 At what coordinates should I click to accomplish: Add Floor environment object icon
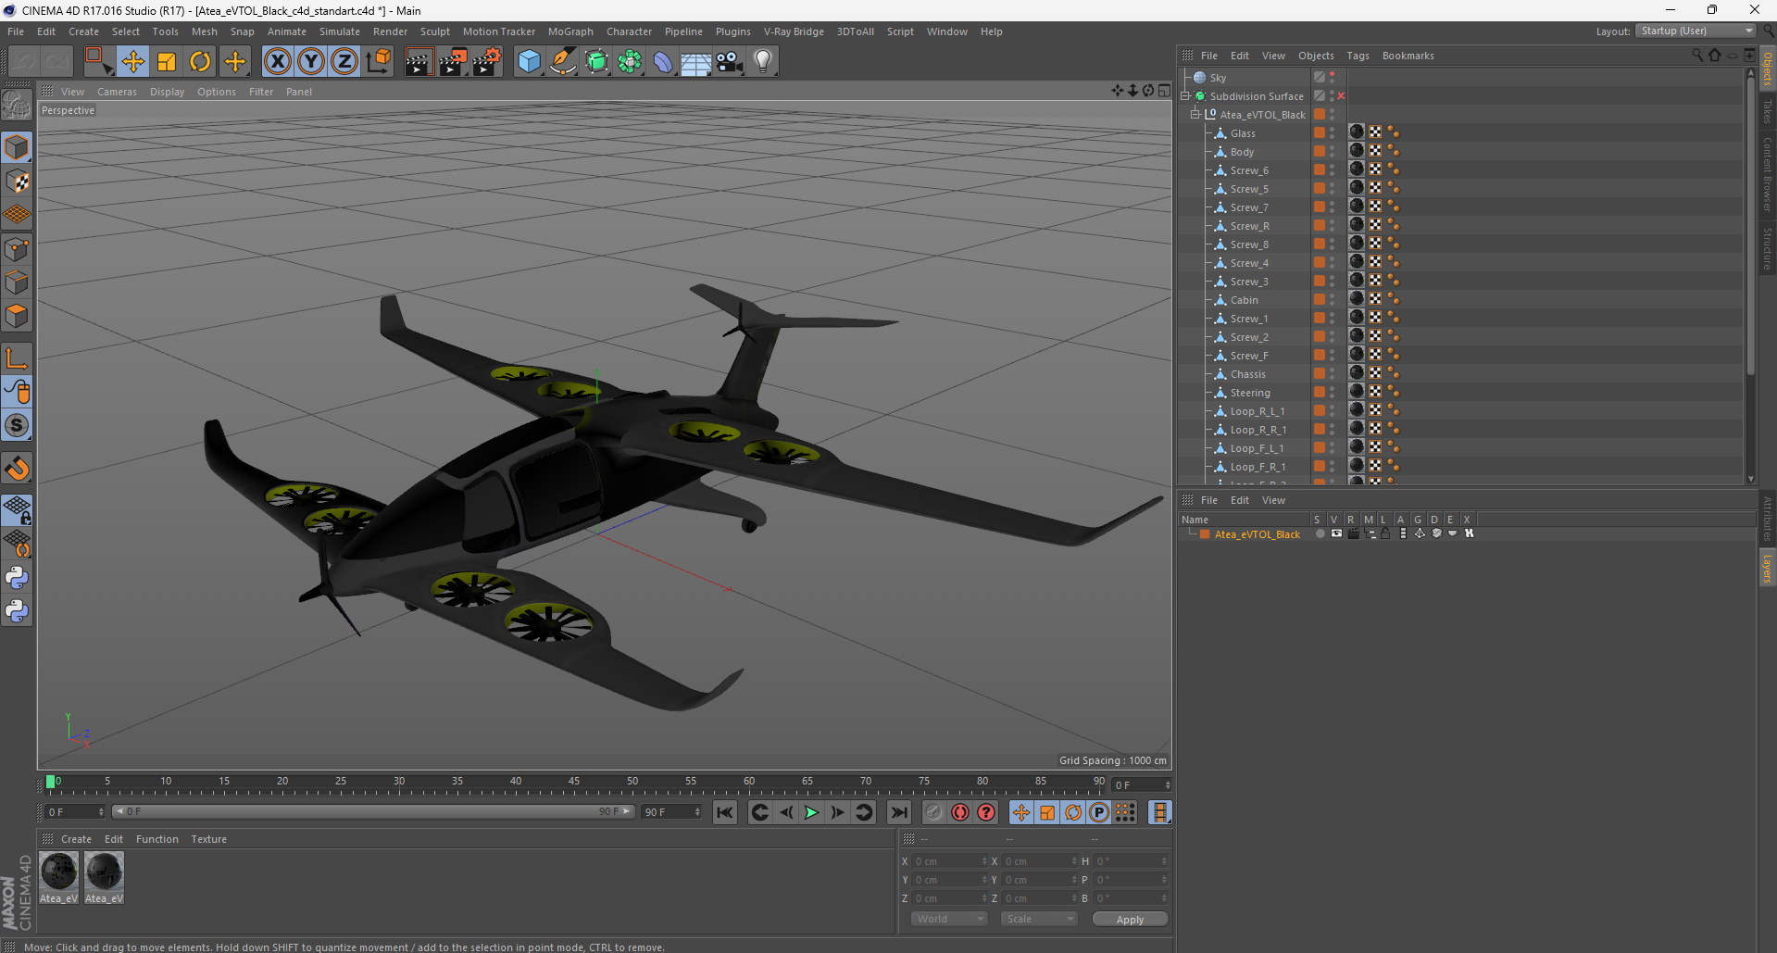tap(695, 62)
